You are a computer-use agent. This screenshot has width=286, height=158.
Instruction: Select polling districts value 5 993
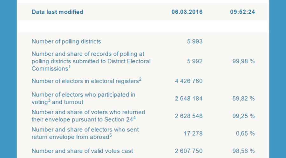coord(195,41)
